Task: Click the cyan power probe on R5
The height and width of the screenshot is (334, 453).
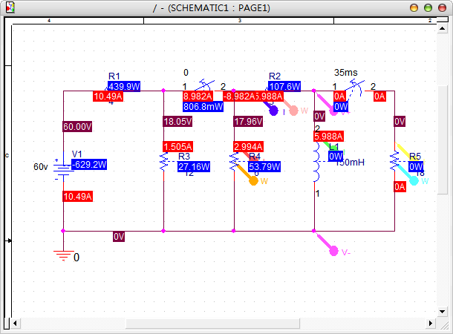Action: point(416,179)
